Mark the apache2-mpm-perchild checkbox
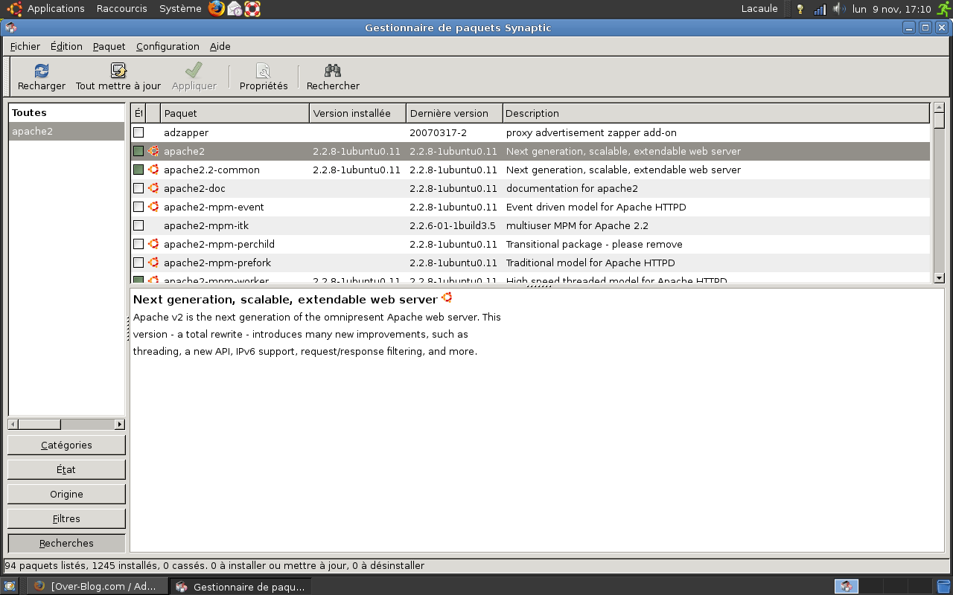The image size is (953, 595). [138, 244]
